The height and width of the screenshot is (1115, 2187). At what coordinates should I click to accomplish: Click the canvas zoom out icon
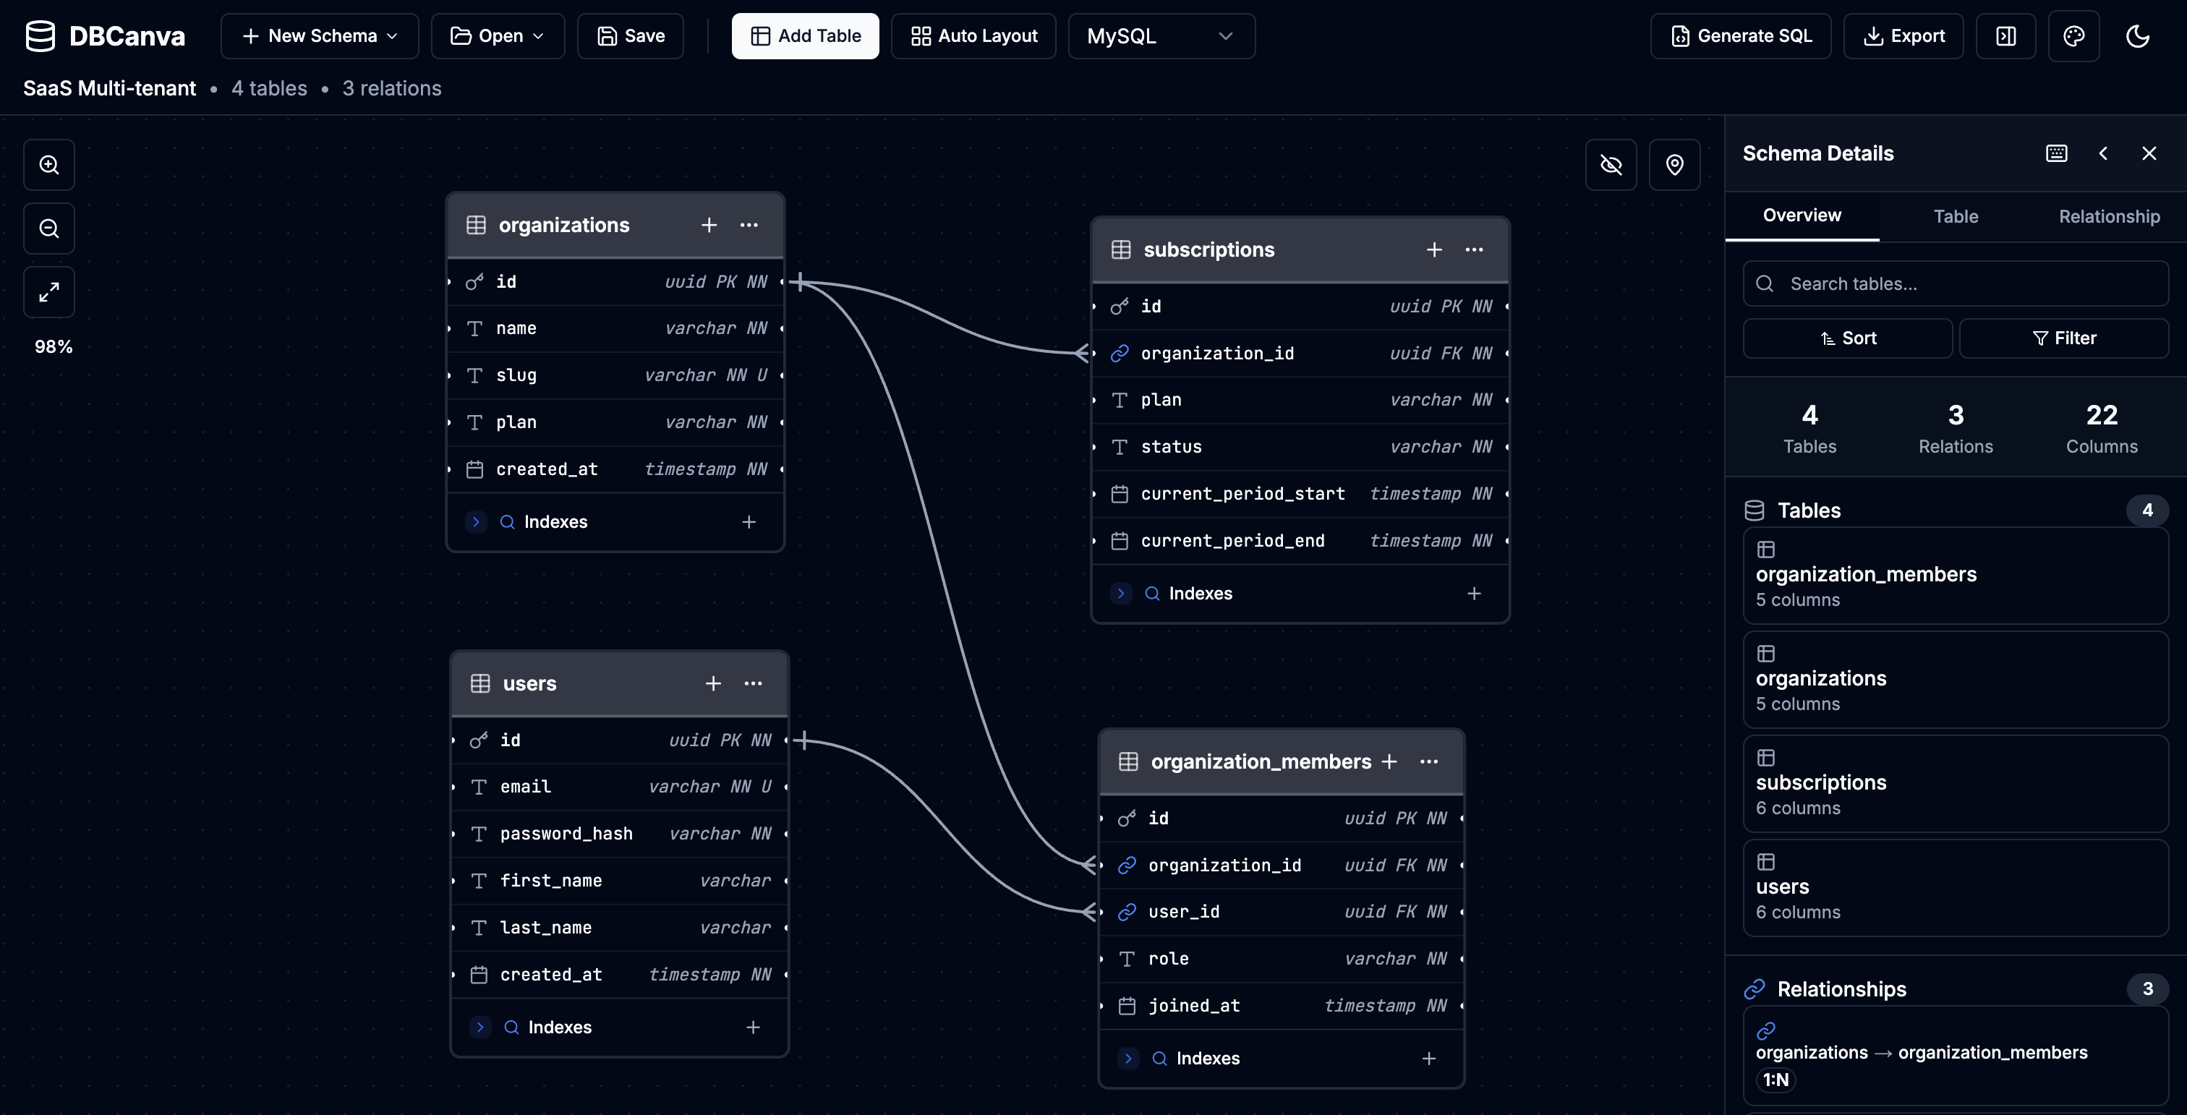tap(49, 228)
